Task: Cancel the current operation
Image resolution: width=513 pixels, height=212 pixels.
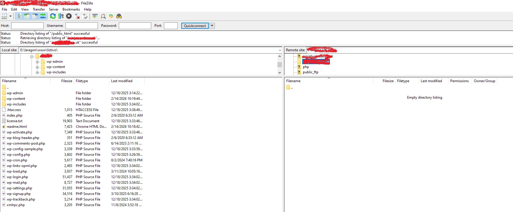Action: pyautogui.click(x=69, y=16)
